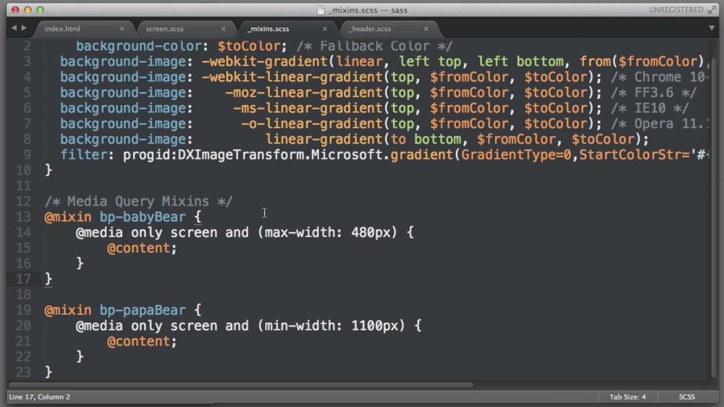Click the Media Query Mixins comment
The image size is (724, 407).
coord(139,201)
